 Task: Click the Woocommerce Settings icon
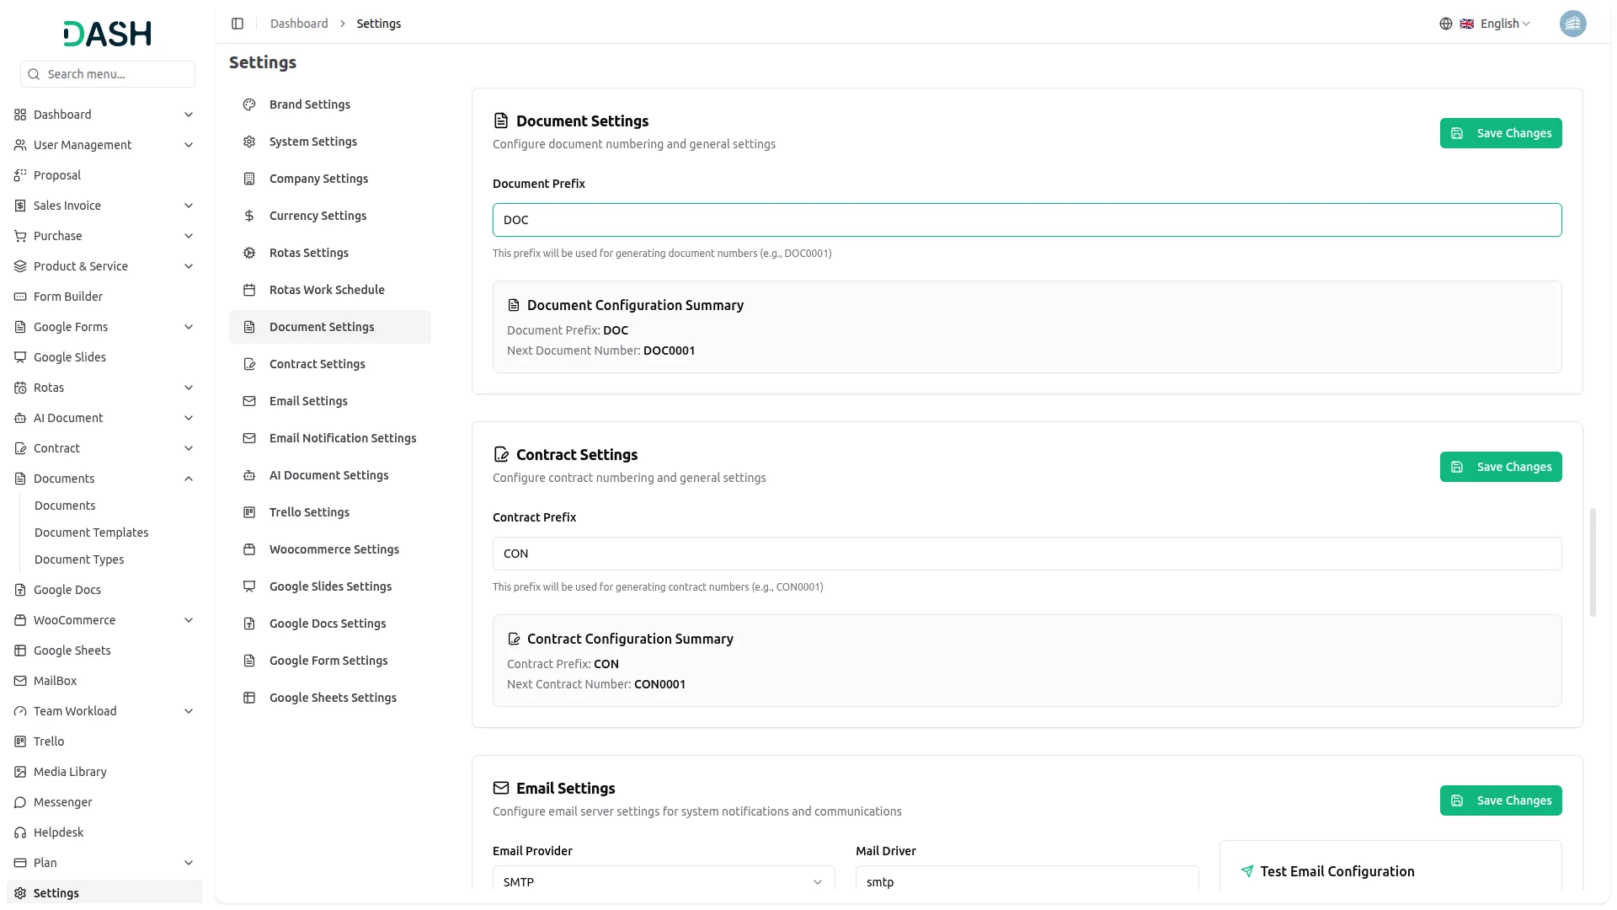click(248, 549)
